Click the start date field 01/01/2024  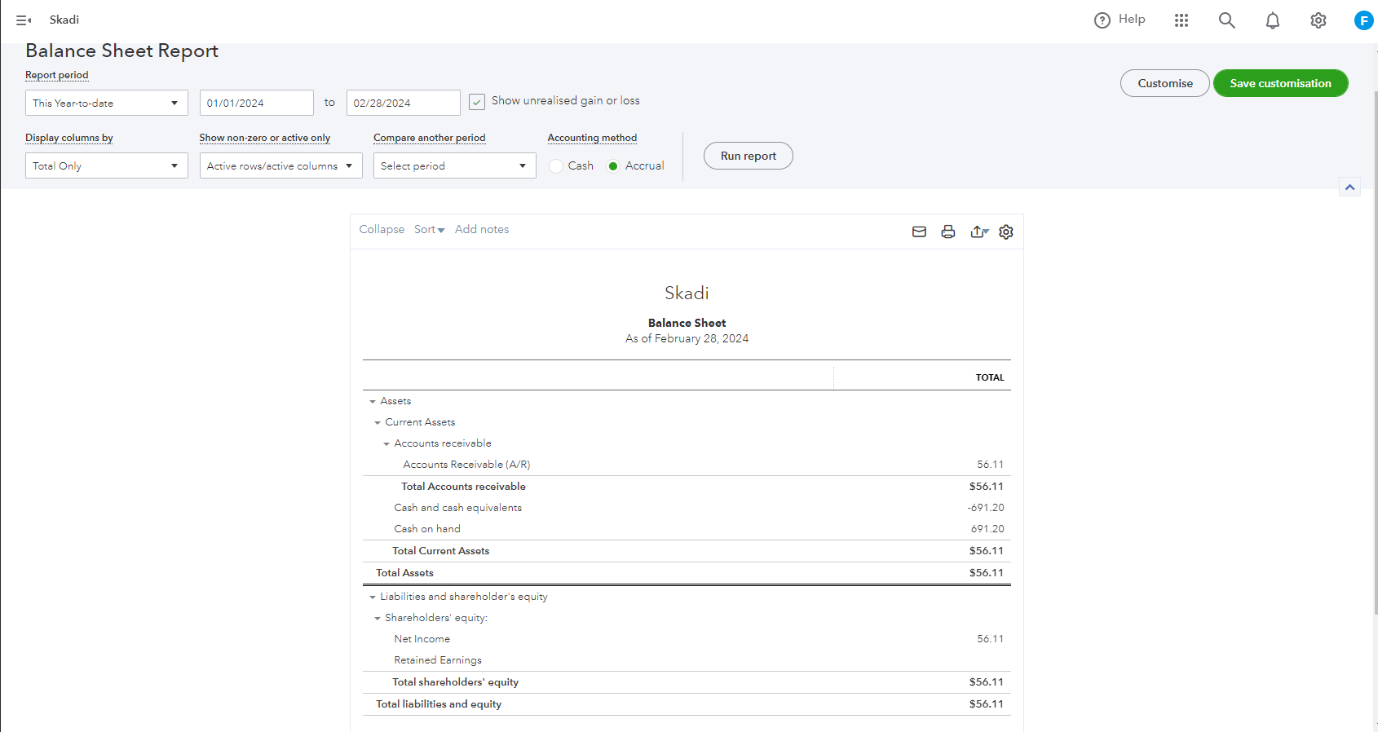(x=256, y=103)
